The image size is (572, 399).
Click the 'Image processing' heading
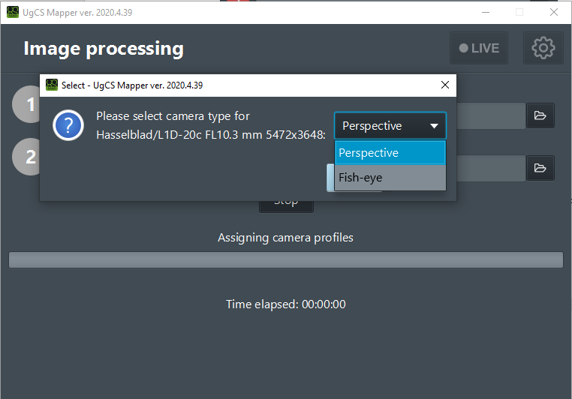click(104, 49)
